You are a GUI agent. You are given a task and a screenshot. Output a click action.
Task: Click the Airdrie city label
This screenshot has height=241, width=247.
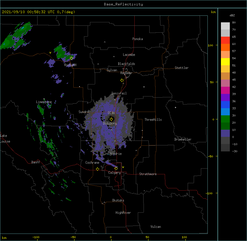[116, 154]
